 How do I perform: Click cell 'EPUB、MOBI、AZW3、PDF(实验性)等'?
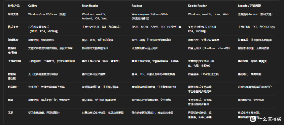click(156, 27)
